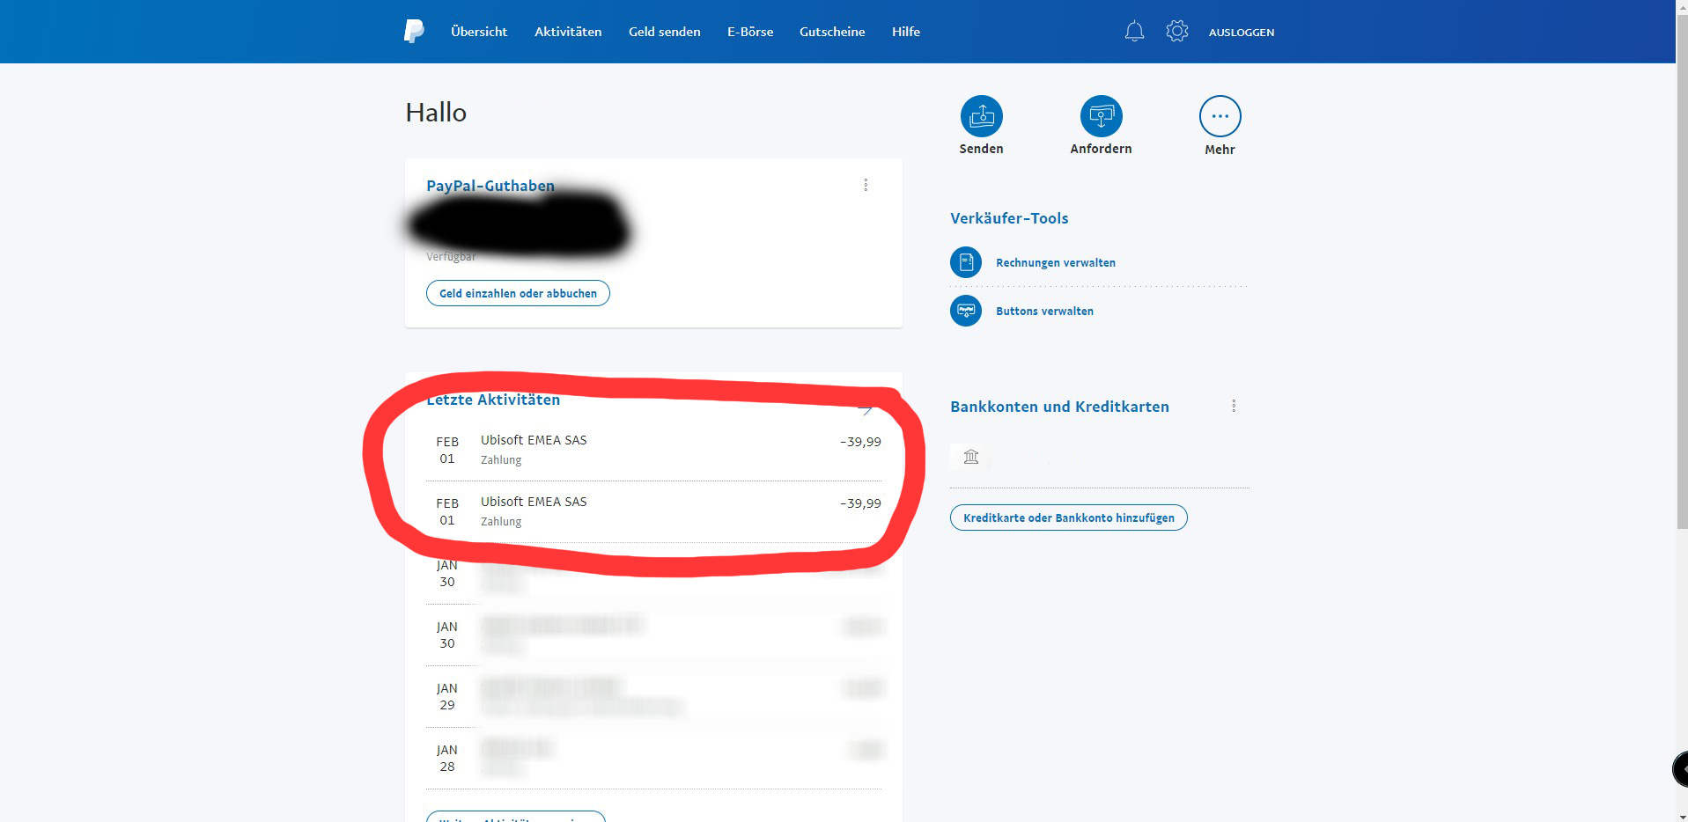
Task: Select the Senden label
Action: point(981,149)
